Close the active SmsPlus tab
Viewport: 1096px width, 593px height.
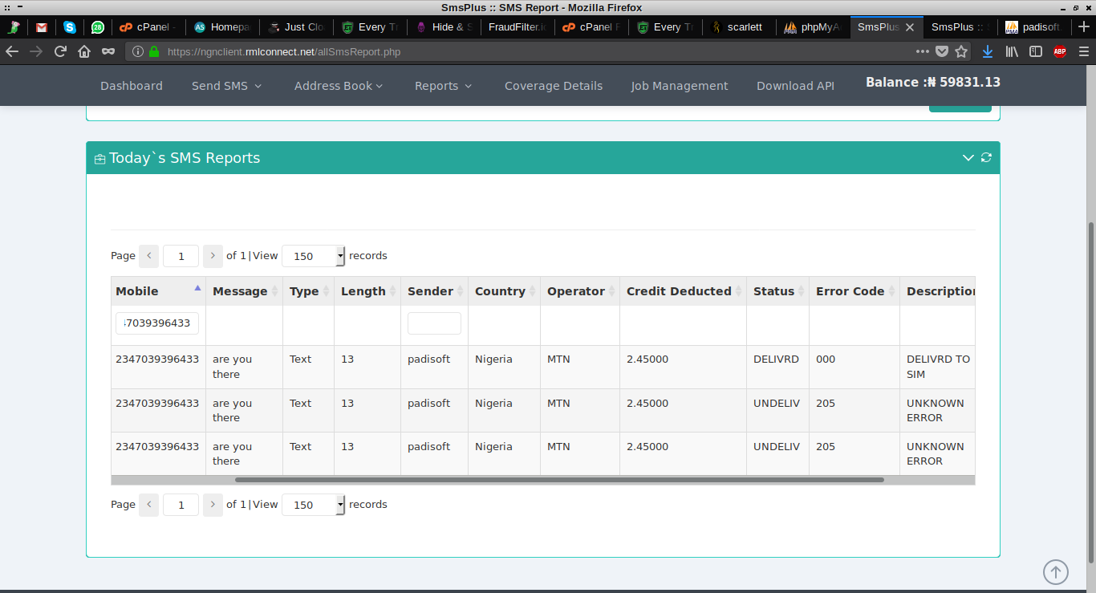pyautogui.click(x=909, y=26)
